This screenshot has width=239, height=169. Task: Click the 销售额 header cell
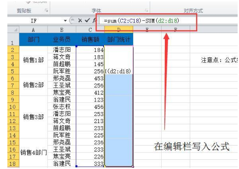[90, 39]
